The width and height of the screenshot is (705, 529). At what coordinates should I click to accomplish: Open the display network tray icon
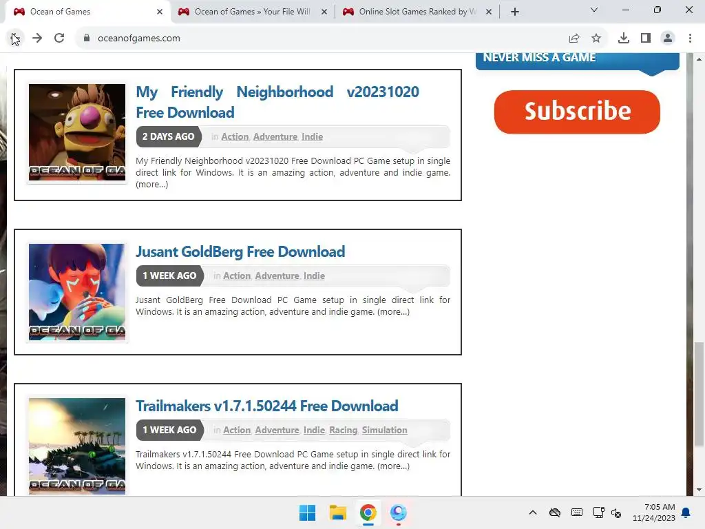point(598,512)
